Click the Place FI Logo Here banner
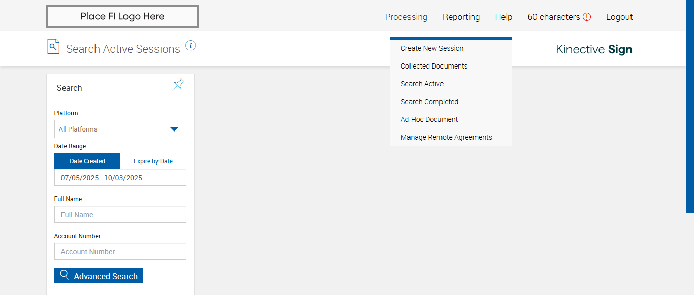This screenshot has height=295, width=694. click(122, 16)
